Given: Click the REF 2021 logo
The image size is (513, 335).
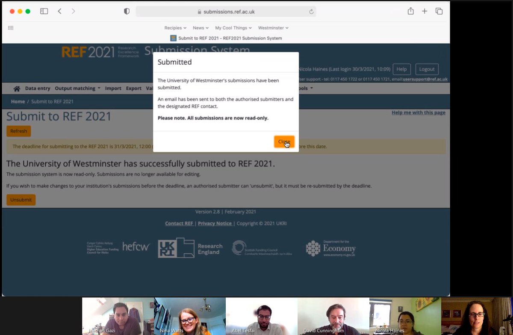Looking at the screenshot, I should point(101,52).
